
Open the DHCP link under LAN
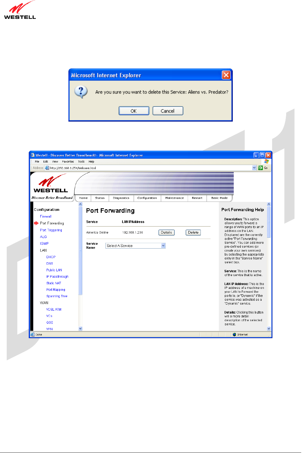pos(51,257)
